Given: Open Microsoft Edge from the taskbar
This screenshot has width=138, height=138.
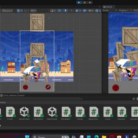Looking at the screenshot, I should 96,137.
